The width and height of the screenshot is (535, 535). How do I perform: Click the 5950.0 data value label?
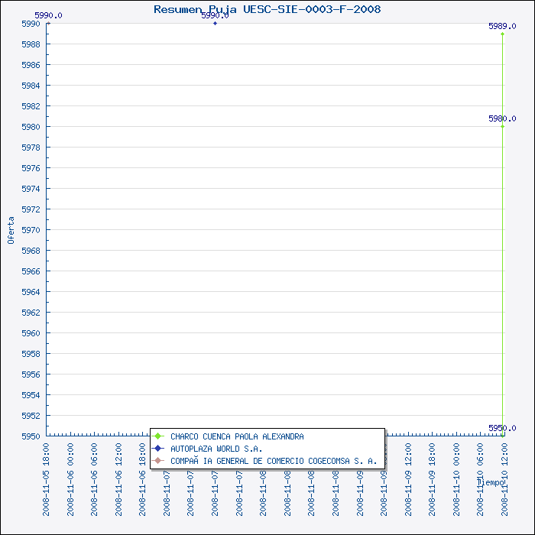point(502,428)
